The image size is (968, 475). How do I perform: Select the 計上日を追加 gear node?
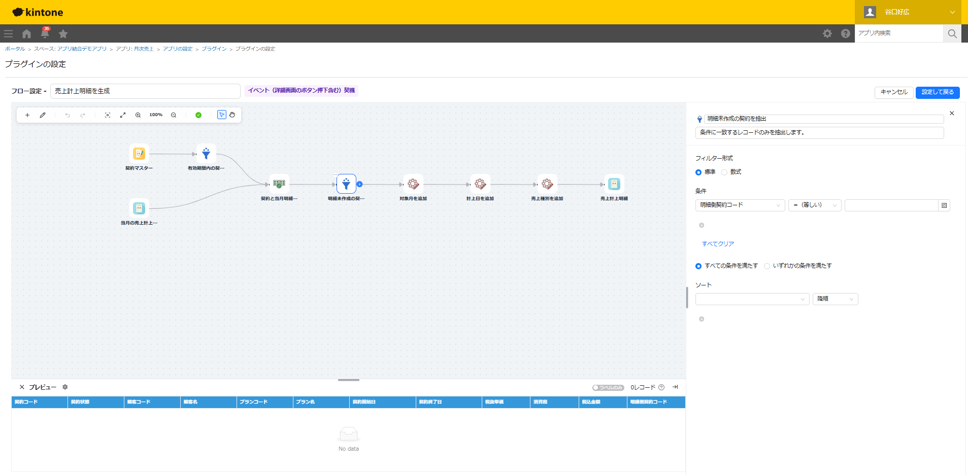(480, 184)
